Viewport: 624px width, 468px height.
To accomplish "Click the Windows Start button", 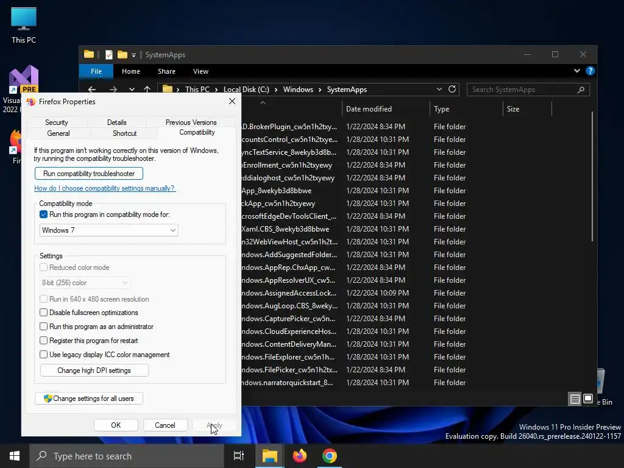I will [x=15, y=456].
